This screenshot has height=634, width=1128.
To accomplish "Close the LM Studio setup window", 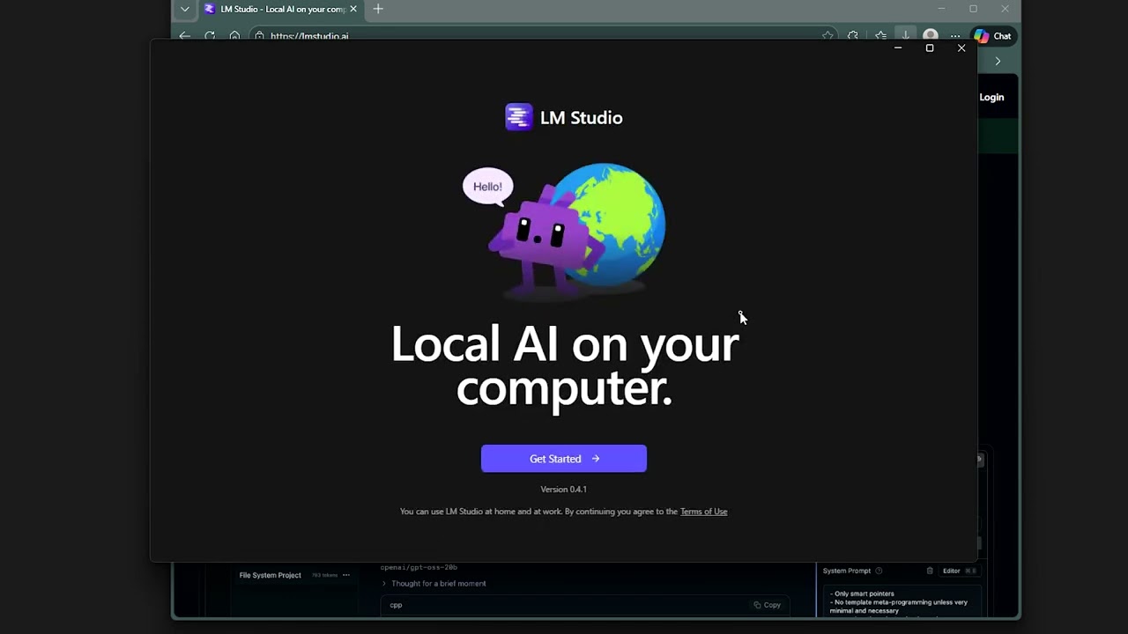I will [x=961, y=48].
